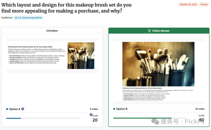
Task: Click the 6 votes count for Option A
Action: [94, 109]
